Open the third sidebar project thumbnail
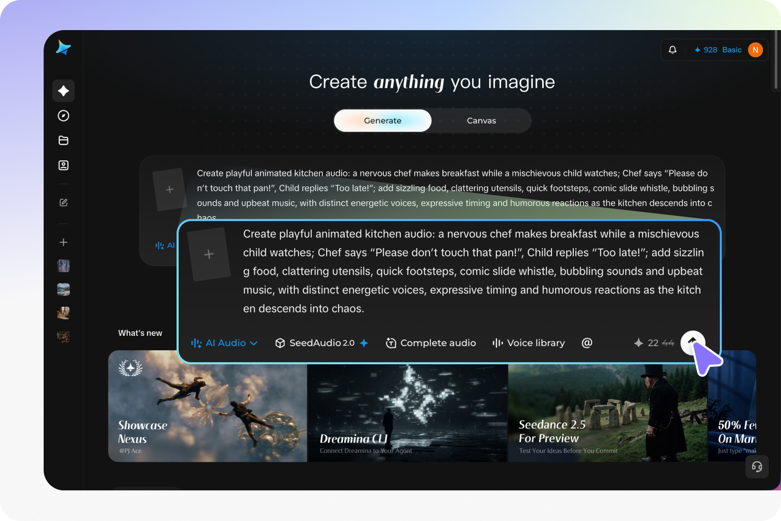The height and width of the screenshot is (521, 781). tap(63, 313)
